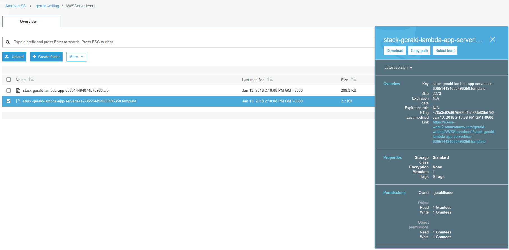Close the object details panel

tap(492, 39)
